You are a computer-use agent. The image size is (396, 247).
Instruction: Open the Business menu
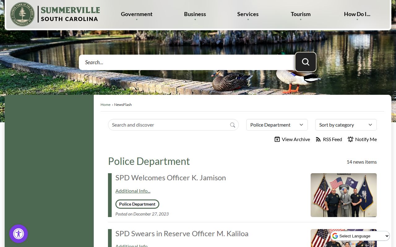click(x=195, y=14)
